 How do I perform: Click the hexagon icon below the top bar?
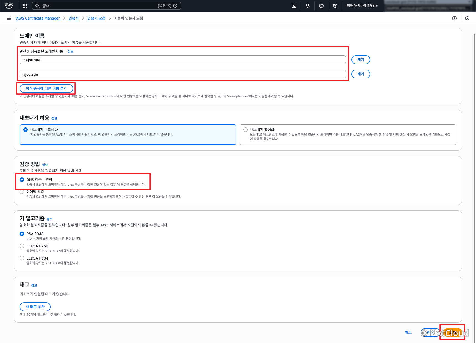point(467,18)
